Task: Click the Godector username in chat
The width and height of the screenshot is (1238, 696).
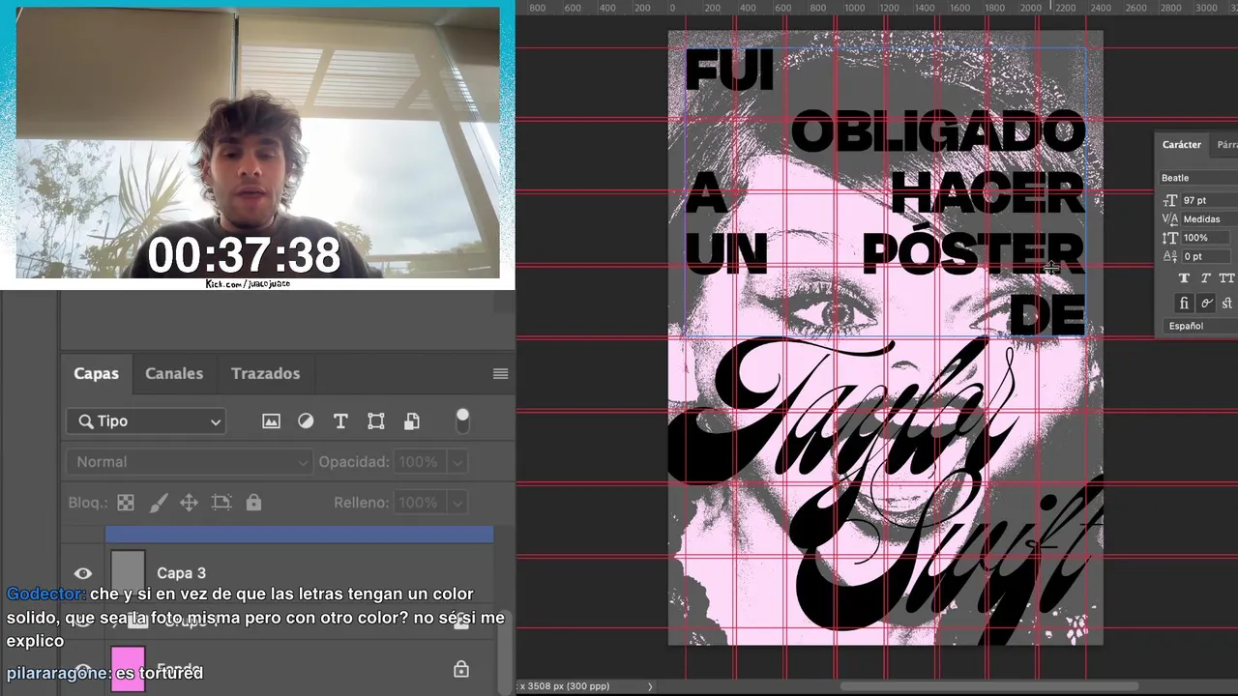Action: (x=44, y=594)
